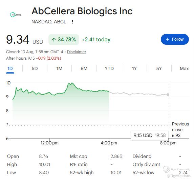Click the AbCellera Biologics Inc title
This screenshot has width=194, height=180.
82,11
